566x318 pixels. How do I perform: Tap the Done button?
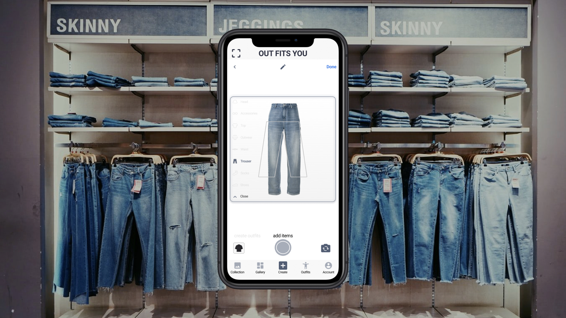[x=331, y=67]
